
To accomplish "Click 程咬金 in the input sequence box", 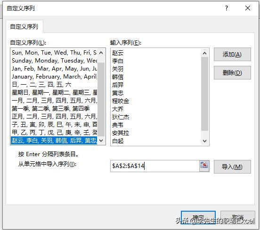I will coord(121,101).
